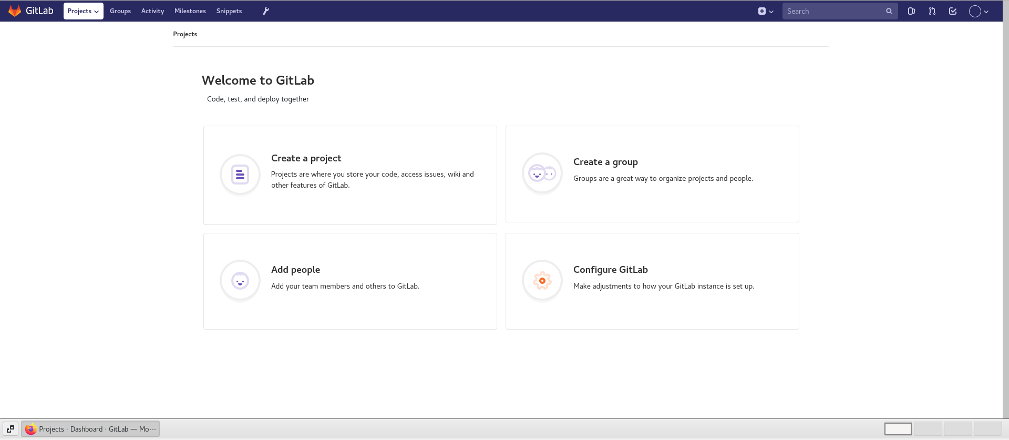Open the user avatar menu
Image resolution: width=1009 pixels, height=440 pixels.
tap(979, 11)
